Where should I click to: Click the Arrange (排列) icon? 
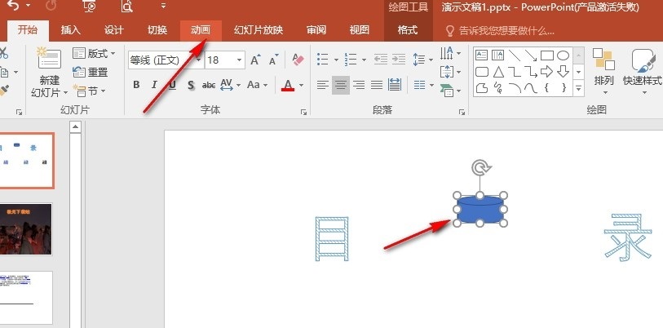click(603, 60)
